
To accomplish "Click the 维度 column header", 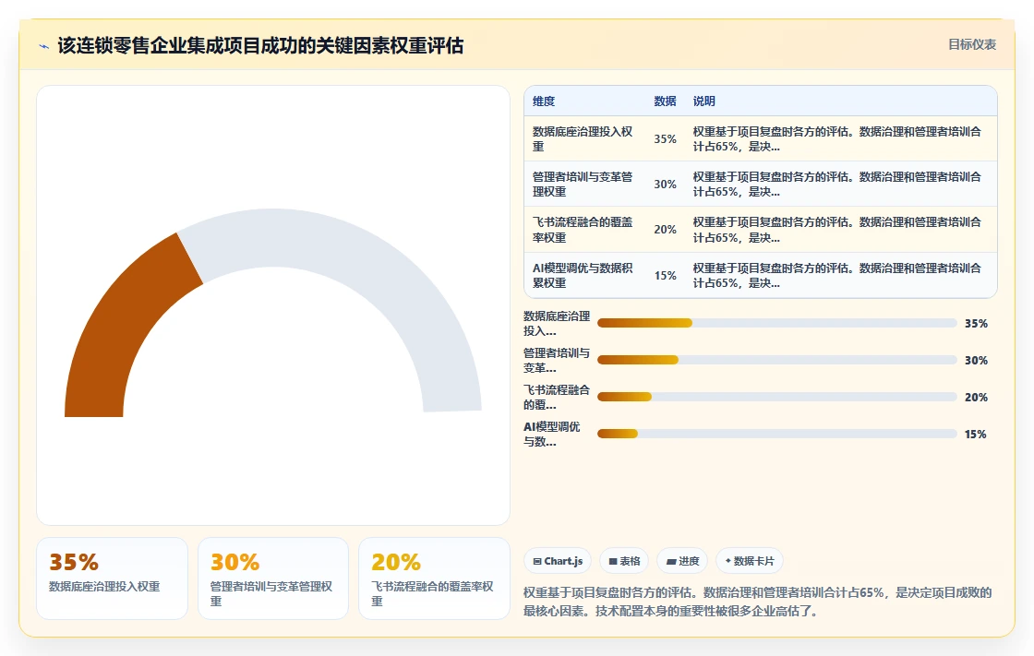I will [544, 101].
